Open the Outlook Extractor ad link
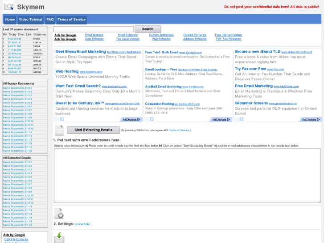The height and width of the screenshot is (243, 324). (195, 35)
